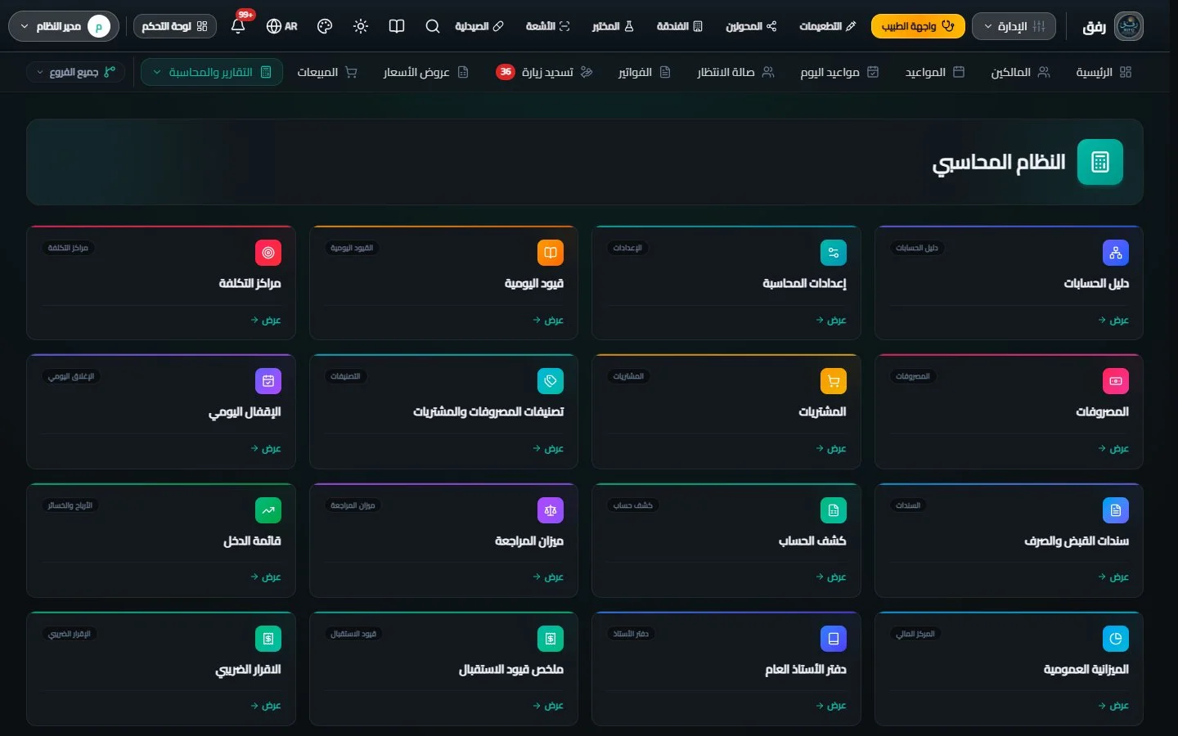Click the دليل الحسابات card icon
This screenshot has width=1178, height=736.
tap(1116, 253)
